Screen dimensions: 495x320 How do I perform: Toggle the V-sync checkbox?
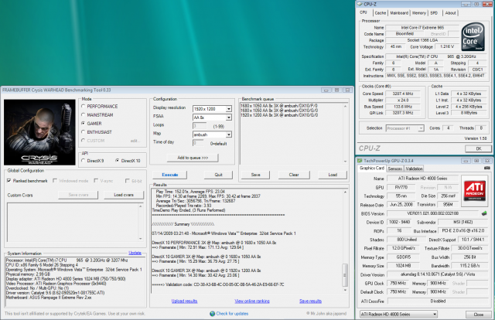96,181
